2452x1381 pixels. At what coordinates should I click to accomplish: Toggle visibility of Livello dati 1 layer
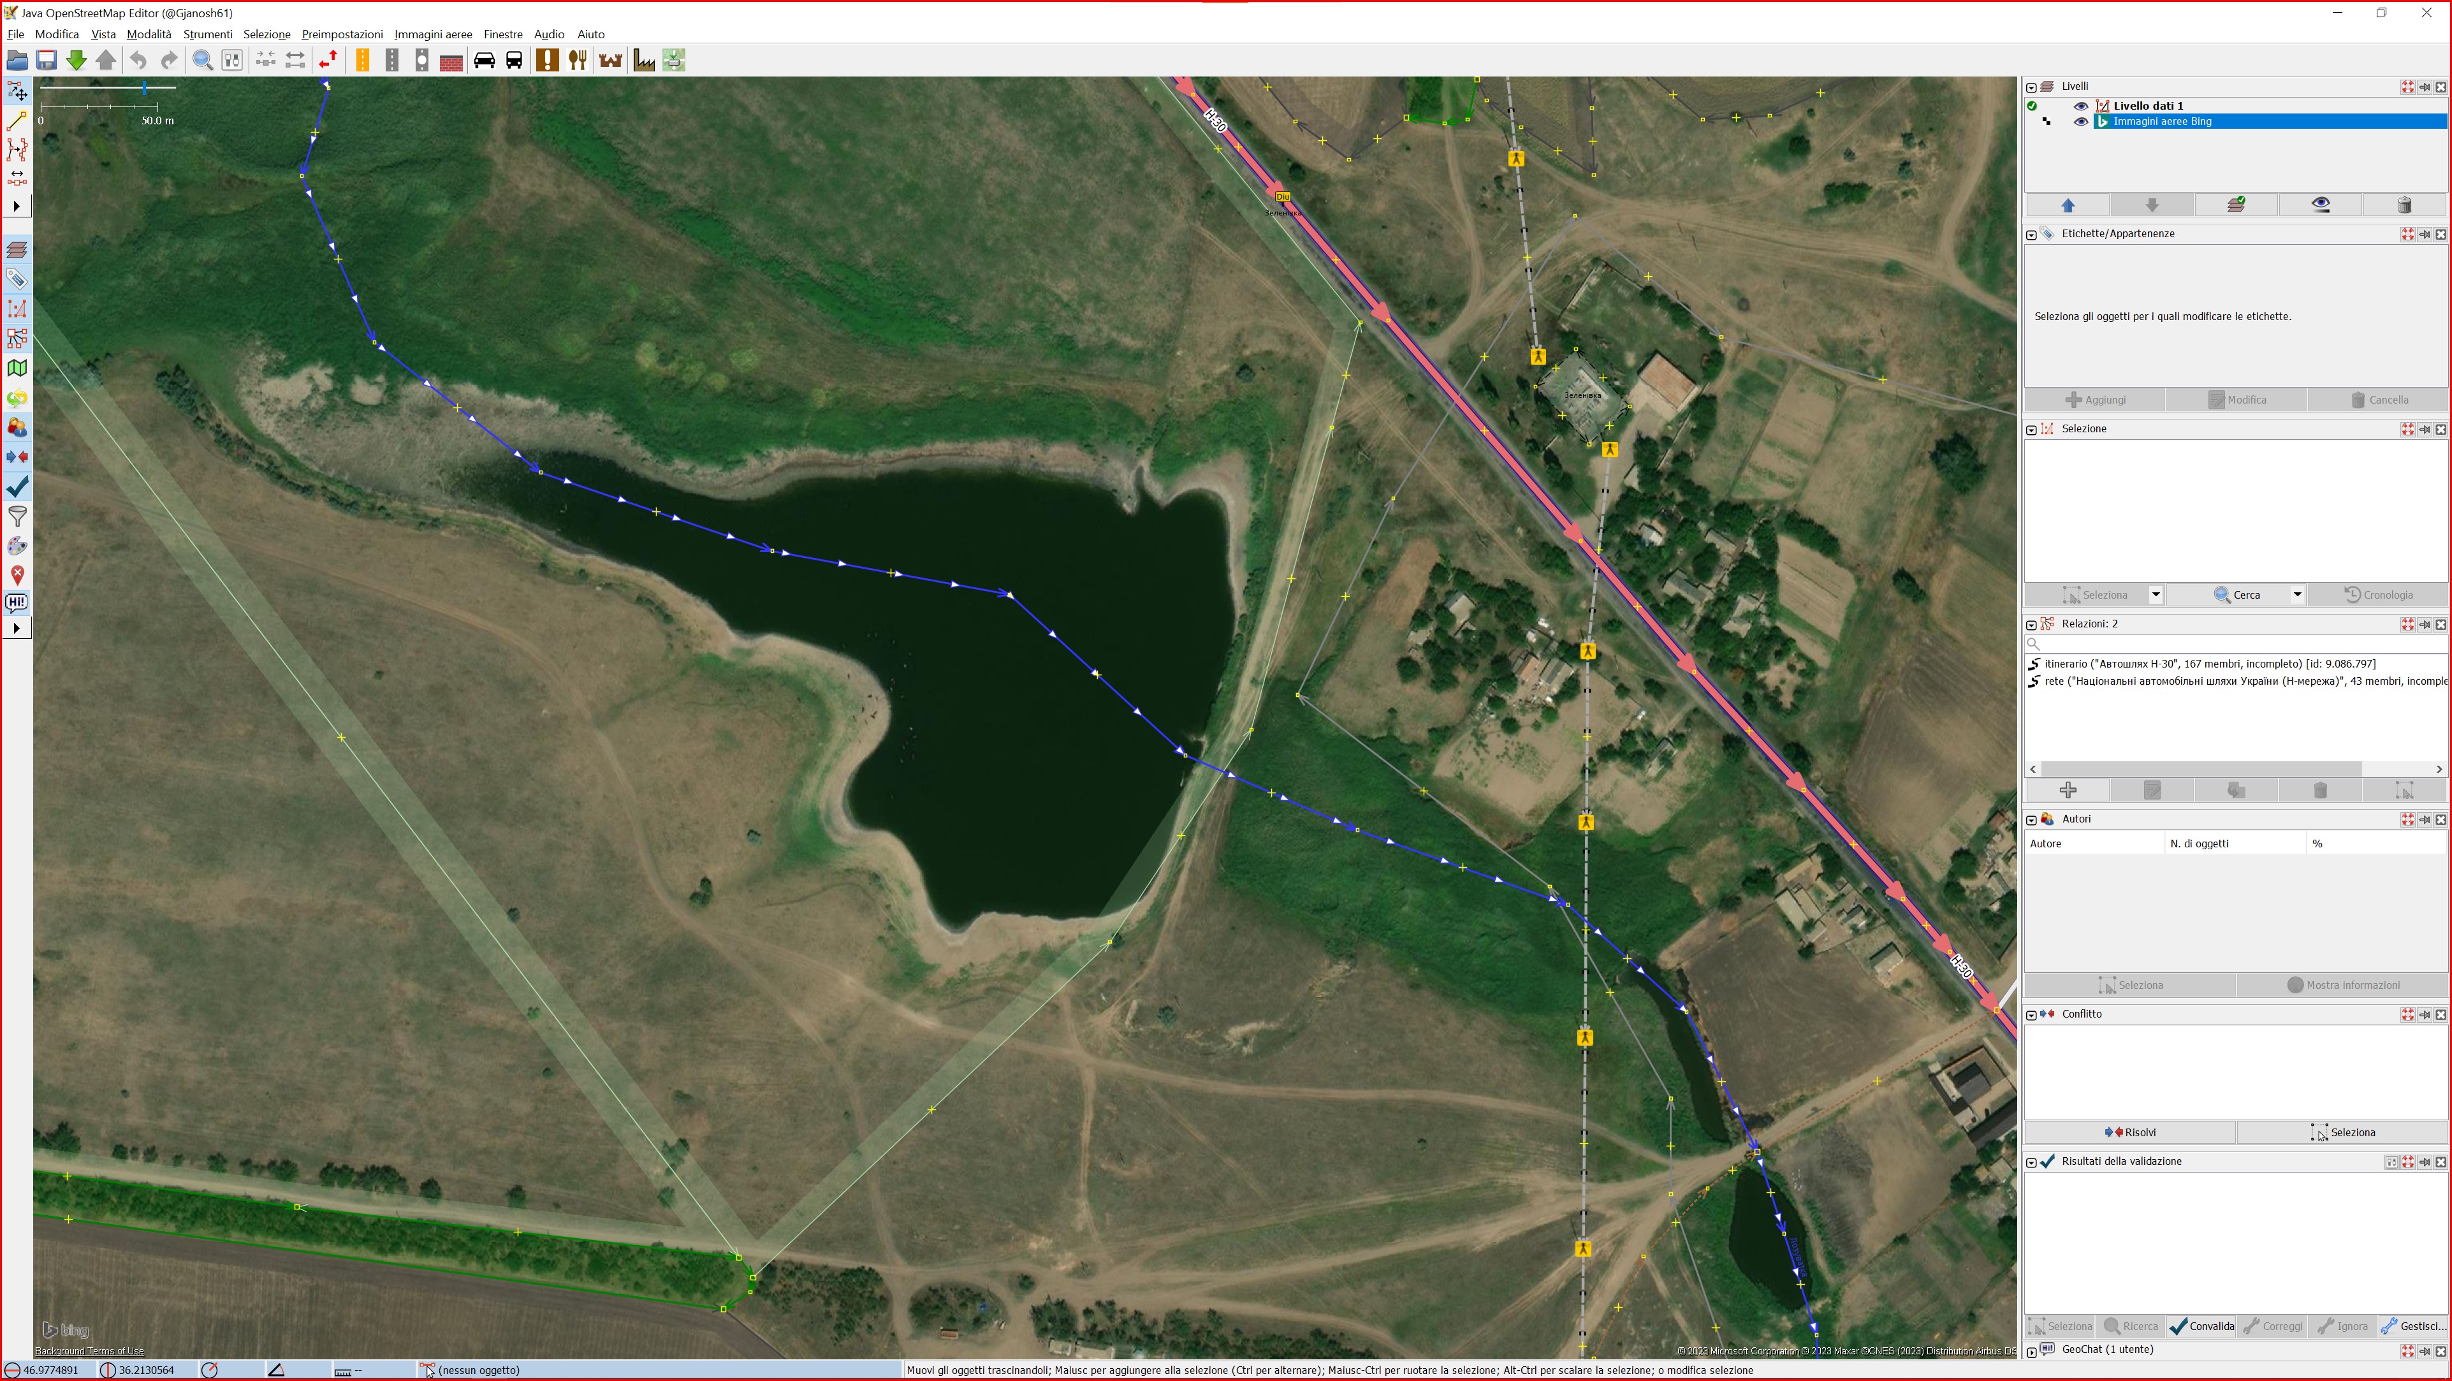[2081, 106]
